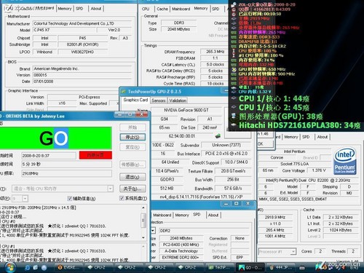
Task: Select the Sensors tab in GPU-Z
Action: point(159,100)
